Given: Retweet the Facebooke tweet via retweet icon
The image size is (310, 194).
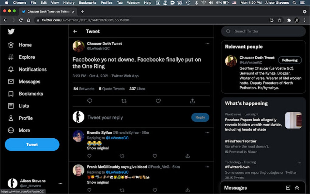Looking at the screenshot, I should click(124, 101).
